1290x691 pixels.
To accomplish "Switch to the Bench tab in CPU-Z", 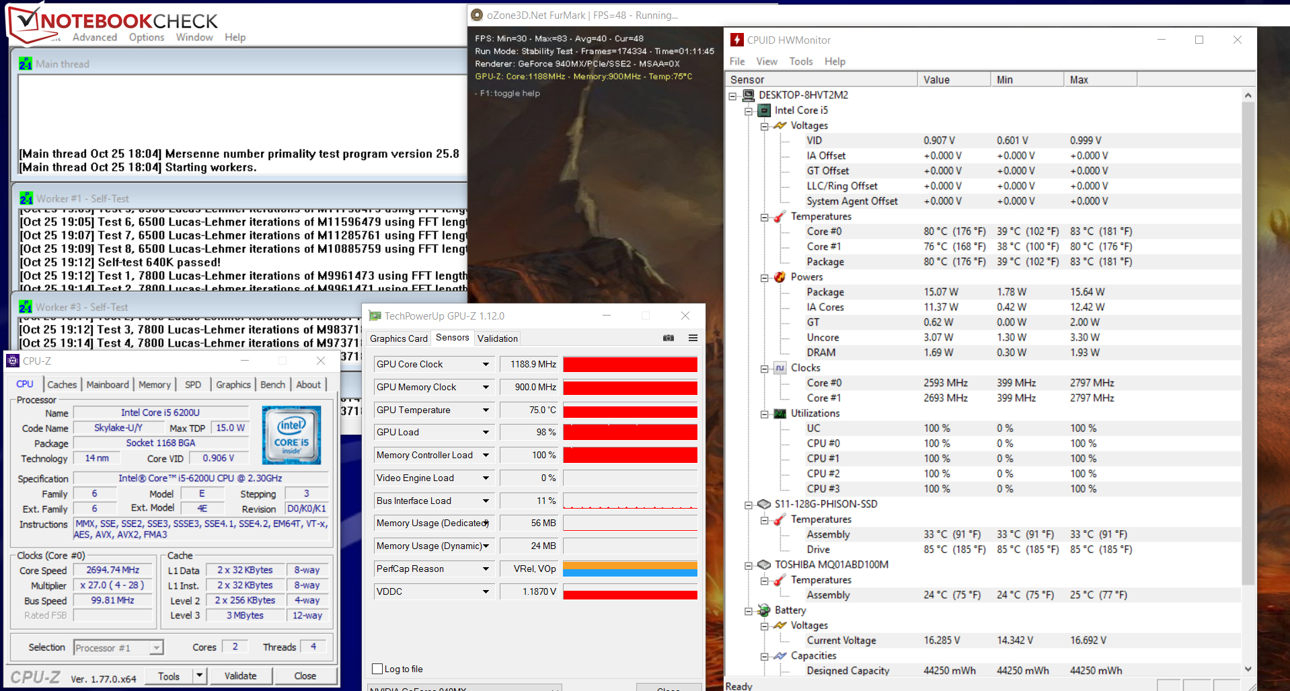I will click(272, 384).
